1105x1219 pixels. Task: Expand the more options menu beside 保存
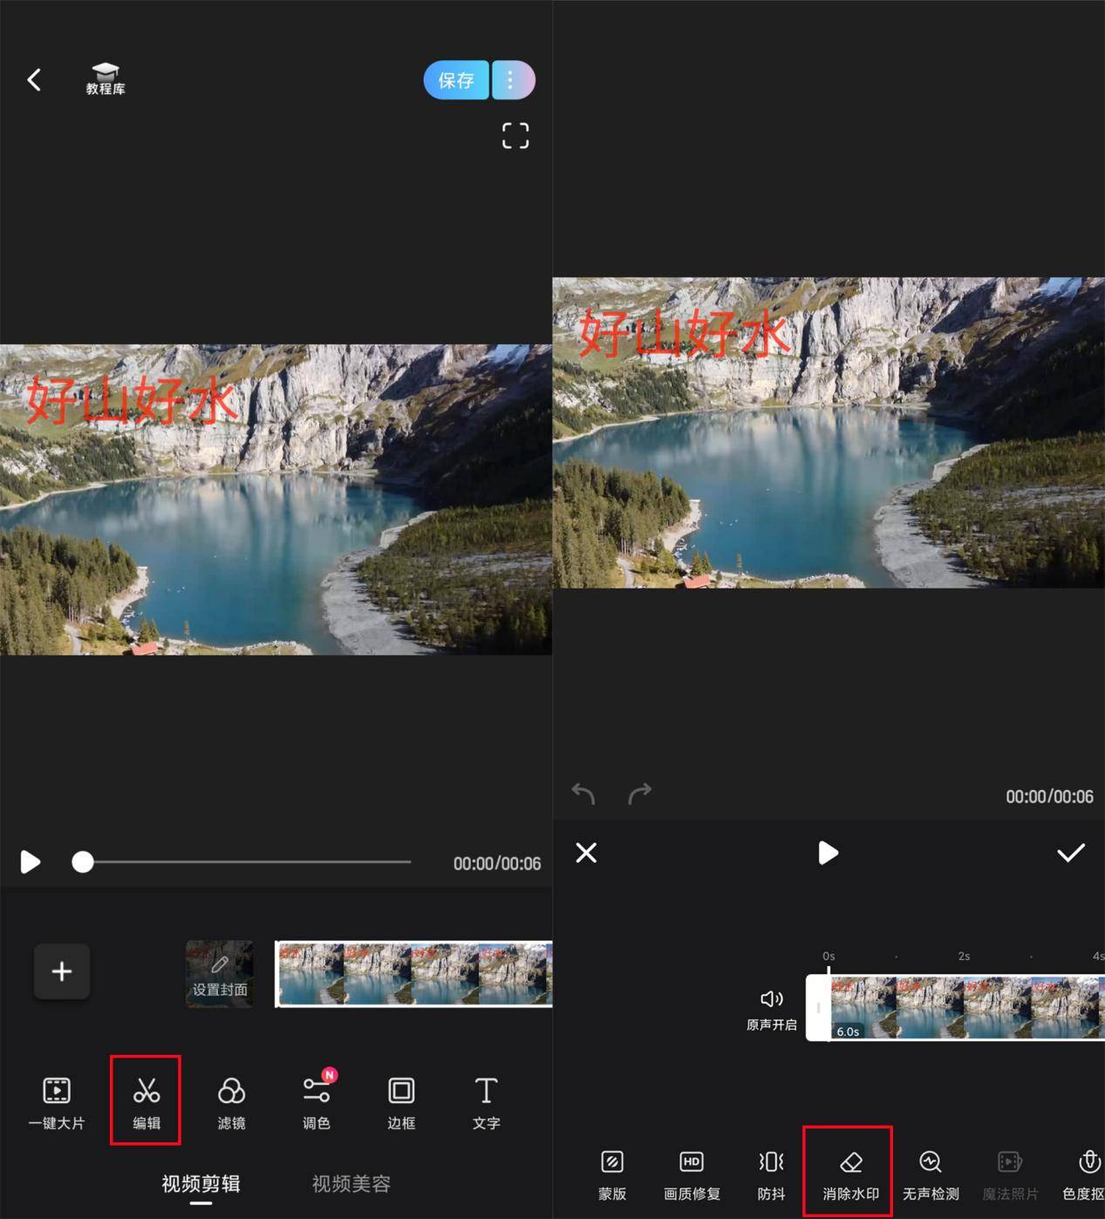point(512,80)
